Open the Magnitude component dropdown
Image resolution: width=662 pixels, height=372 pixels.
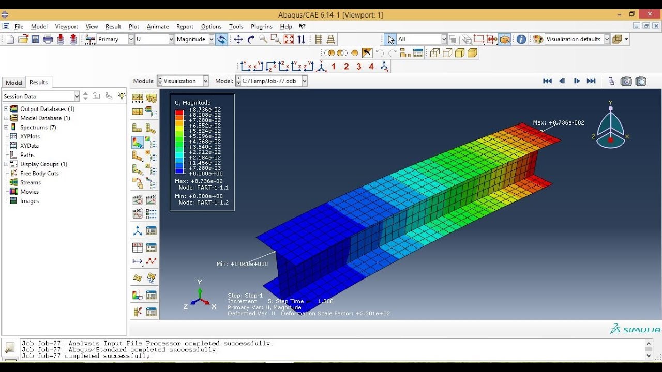(x=211, y=39)
